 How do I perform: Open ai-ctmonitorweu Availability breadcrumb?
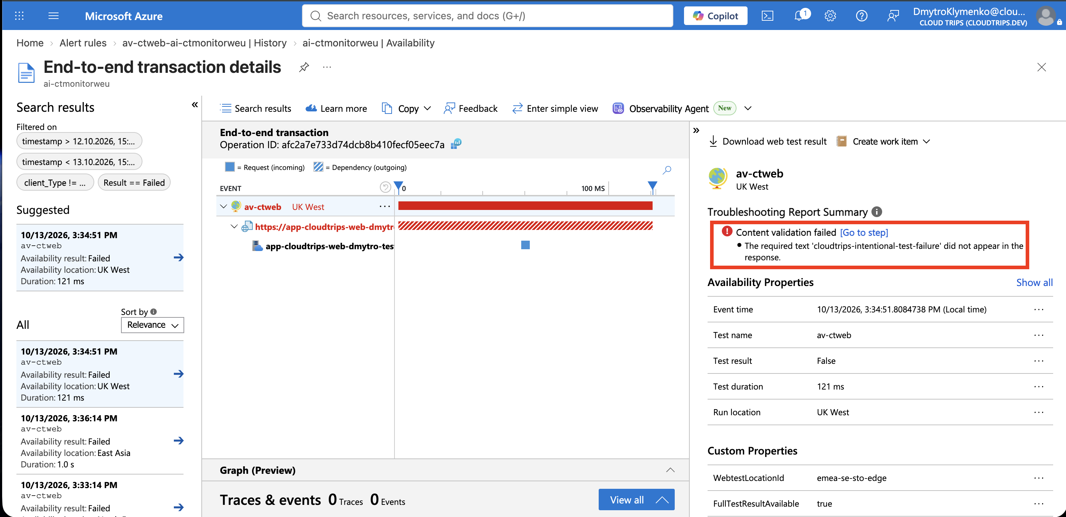368,43
